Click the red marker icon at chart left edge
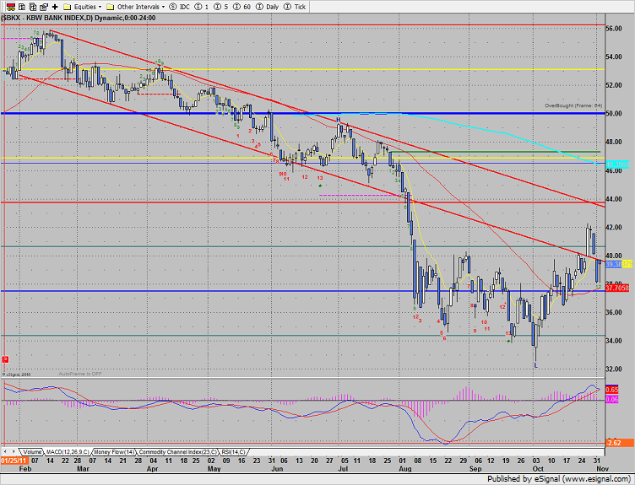 [x=5, y=359]
